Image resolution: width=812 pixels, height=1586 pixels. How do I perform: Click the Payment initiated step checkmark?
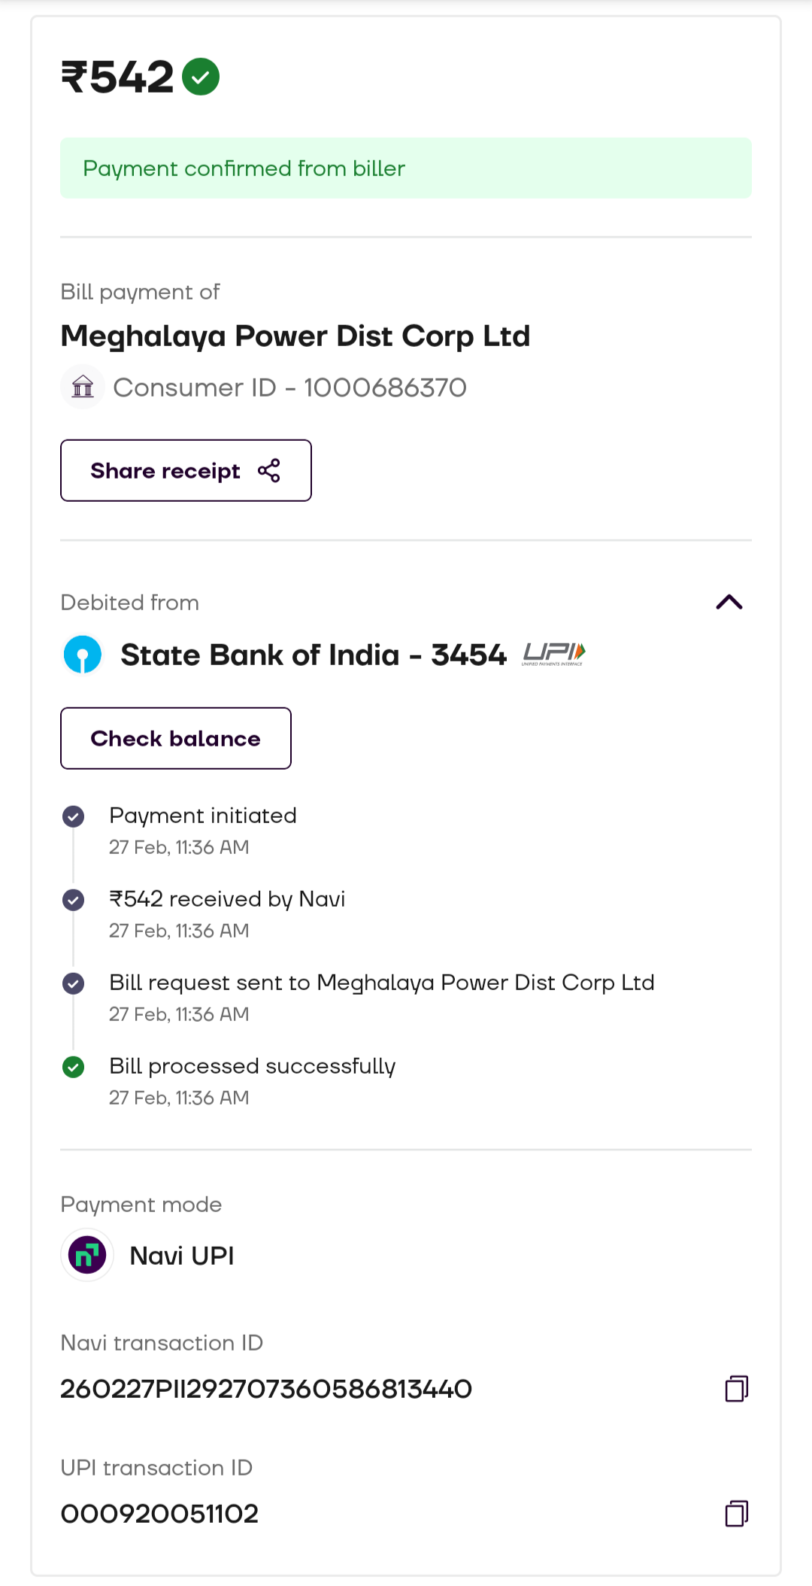(x=74, y=816)
